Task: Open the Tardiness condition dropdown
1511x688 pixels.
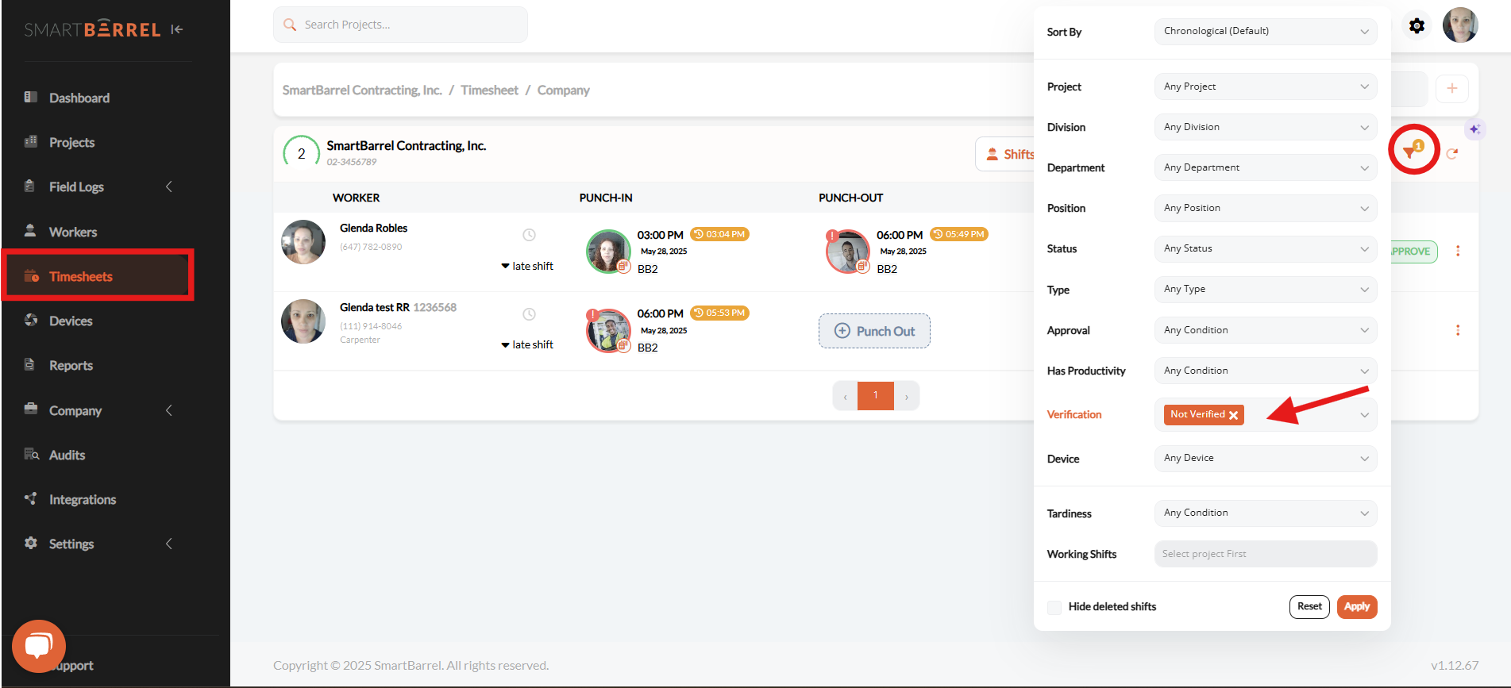Action: click(x=1266, y=513)
